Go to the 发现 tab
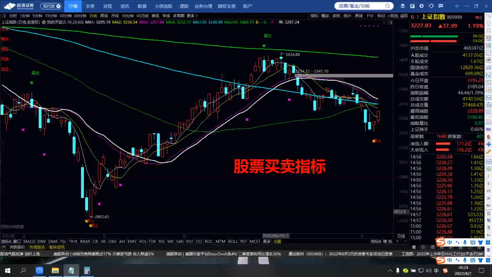This screenshot has height=277, width=492. (108, 6)
